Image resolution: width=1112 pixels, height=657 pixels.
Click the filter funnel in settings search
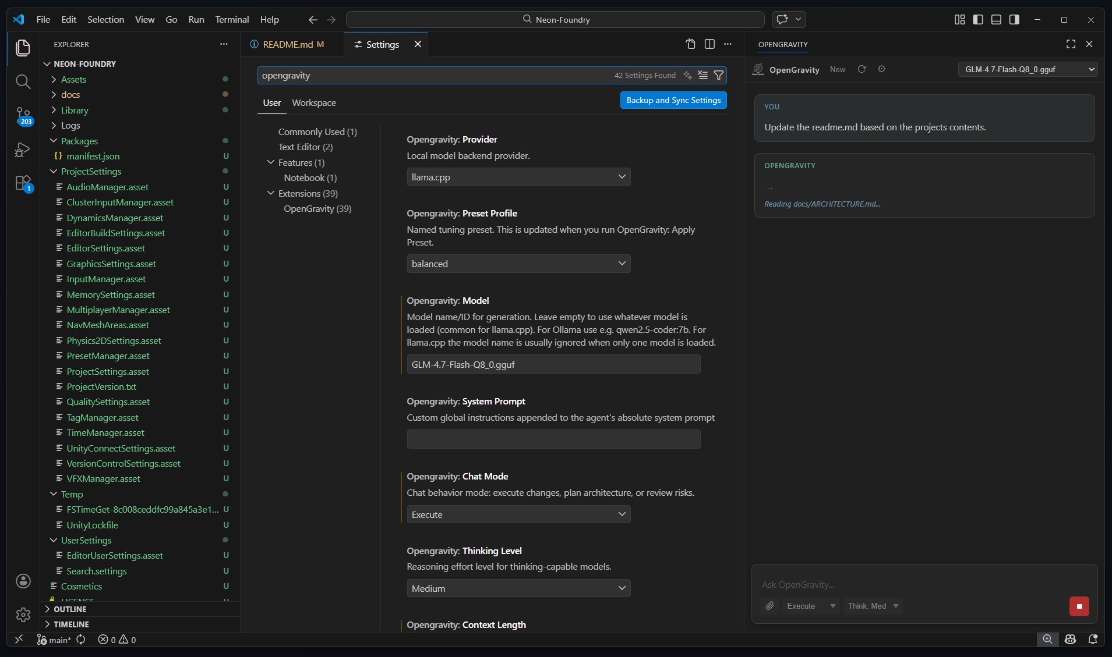pyautogui.click(x=719, y=75)
